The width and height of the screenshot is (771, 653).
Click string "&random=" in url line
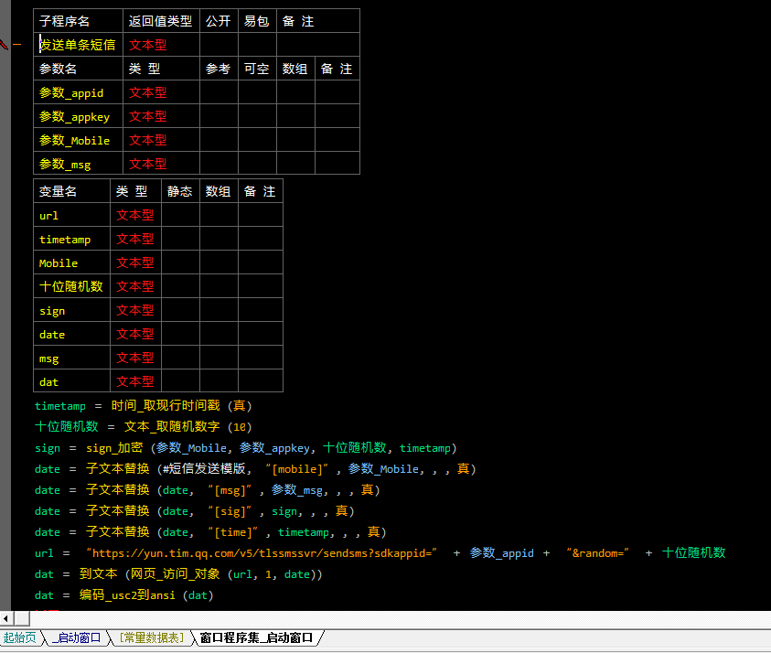pyautogui.click(x=597, y=553)
